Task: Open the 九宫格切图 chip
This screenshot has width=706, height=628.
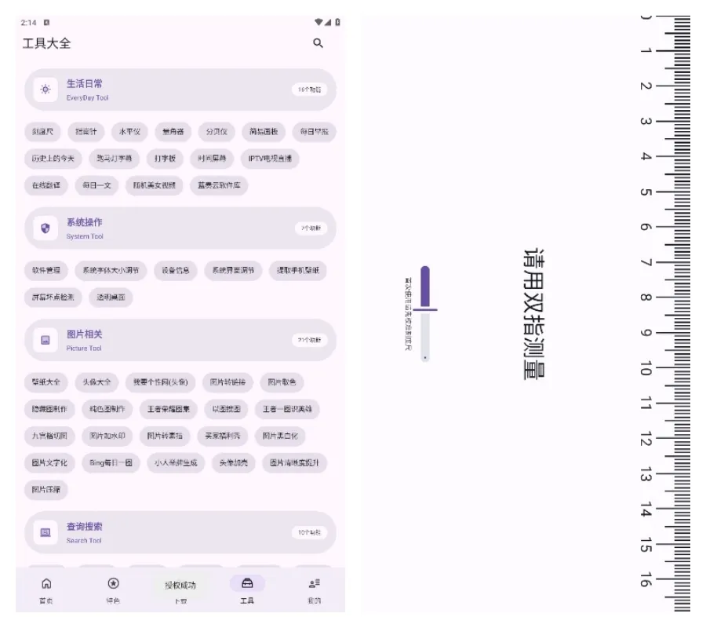Action: pos(49,436)
